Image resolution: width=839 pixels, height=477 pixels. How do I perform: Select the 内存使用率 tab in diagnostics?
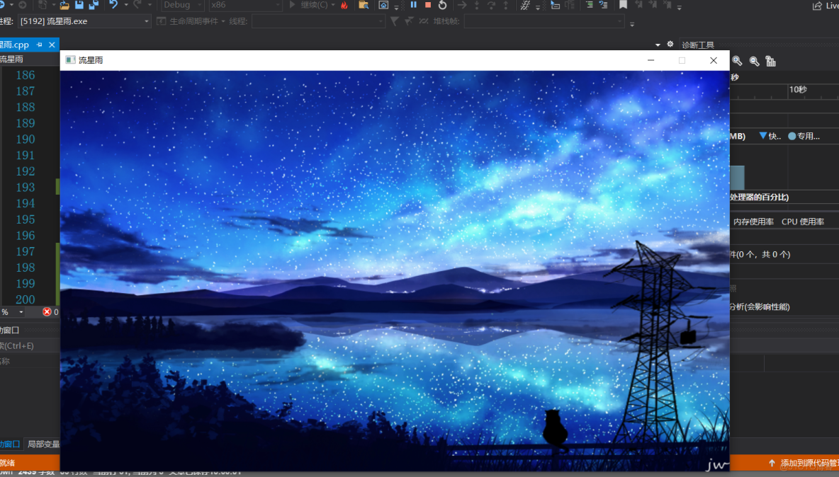click(x=753, y=222)
